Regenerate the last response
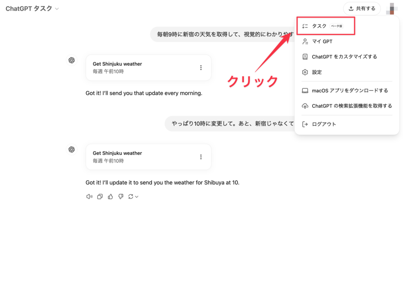 (131, 196)
